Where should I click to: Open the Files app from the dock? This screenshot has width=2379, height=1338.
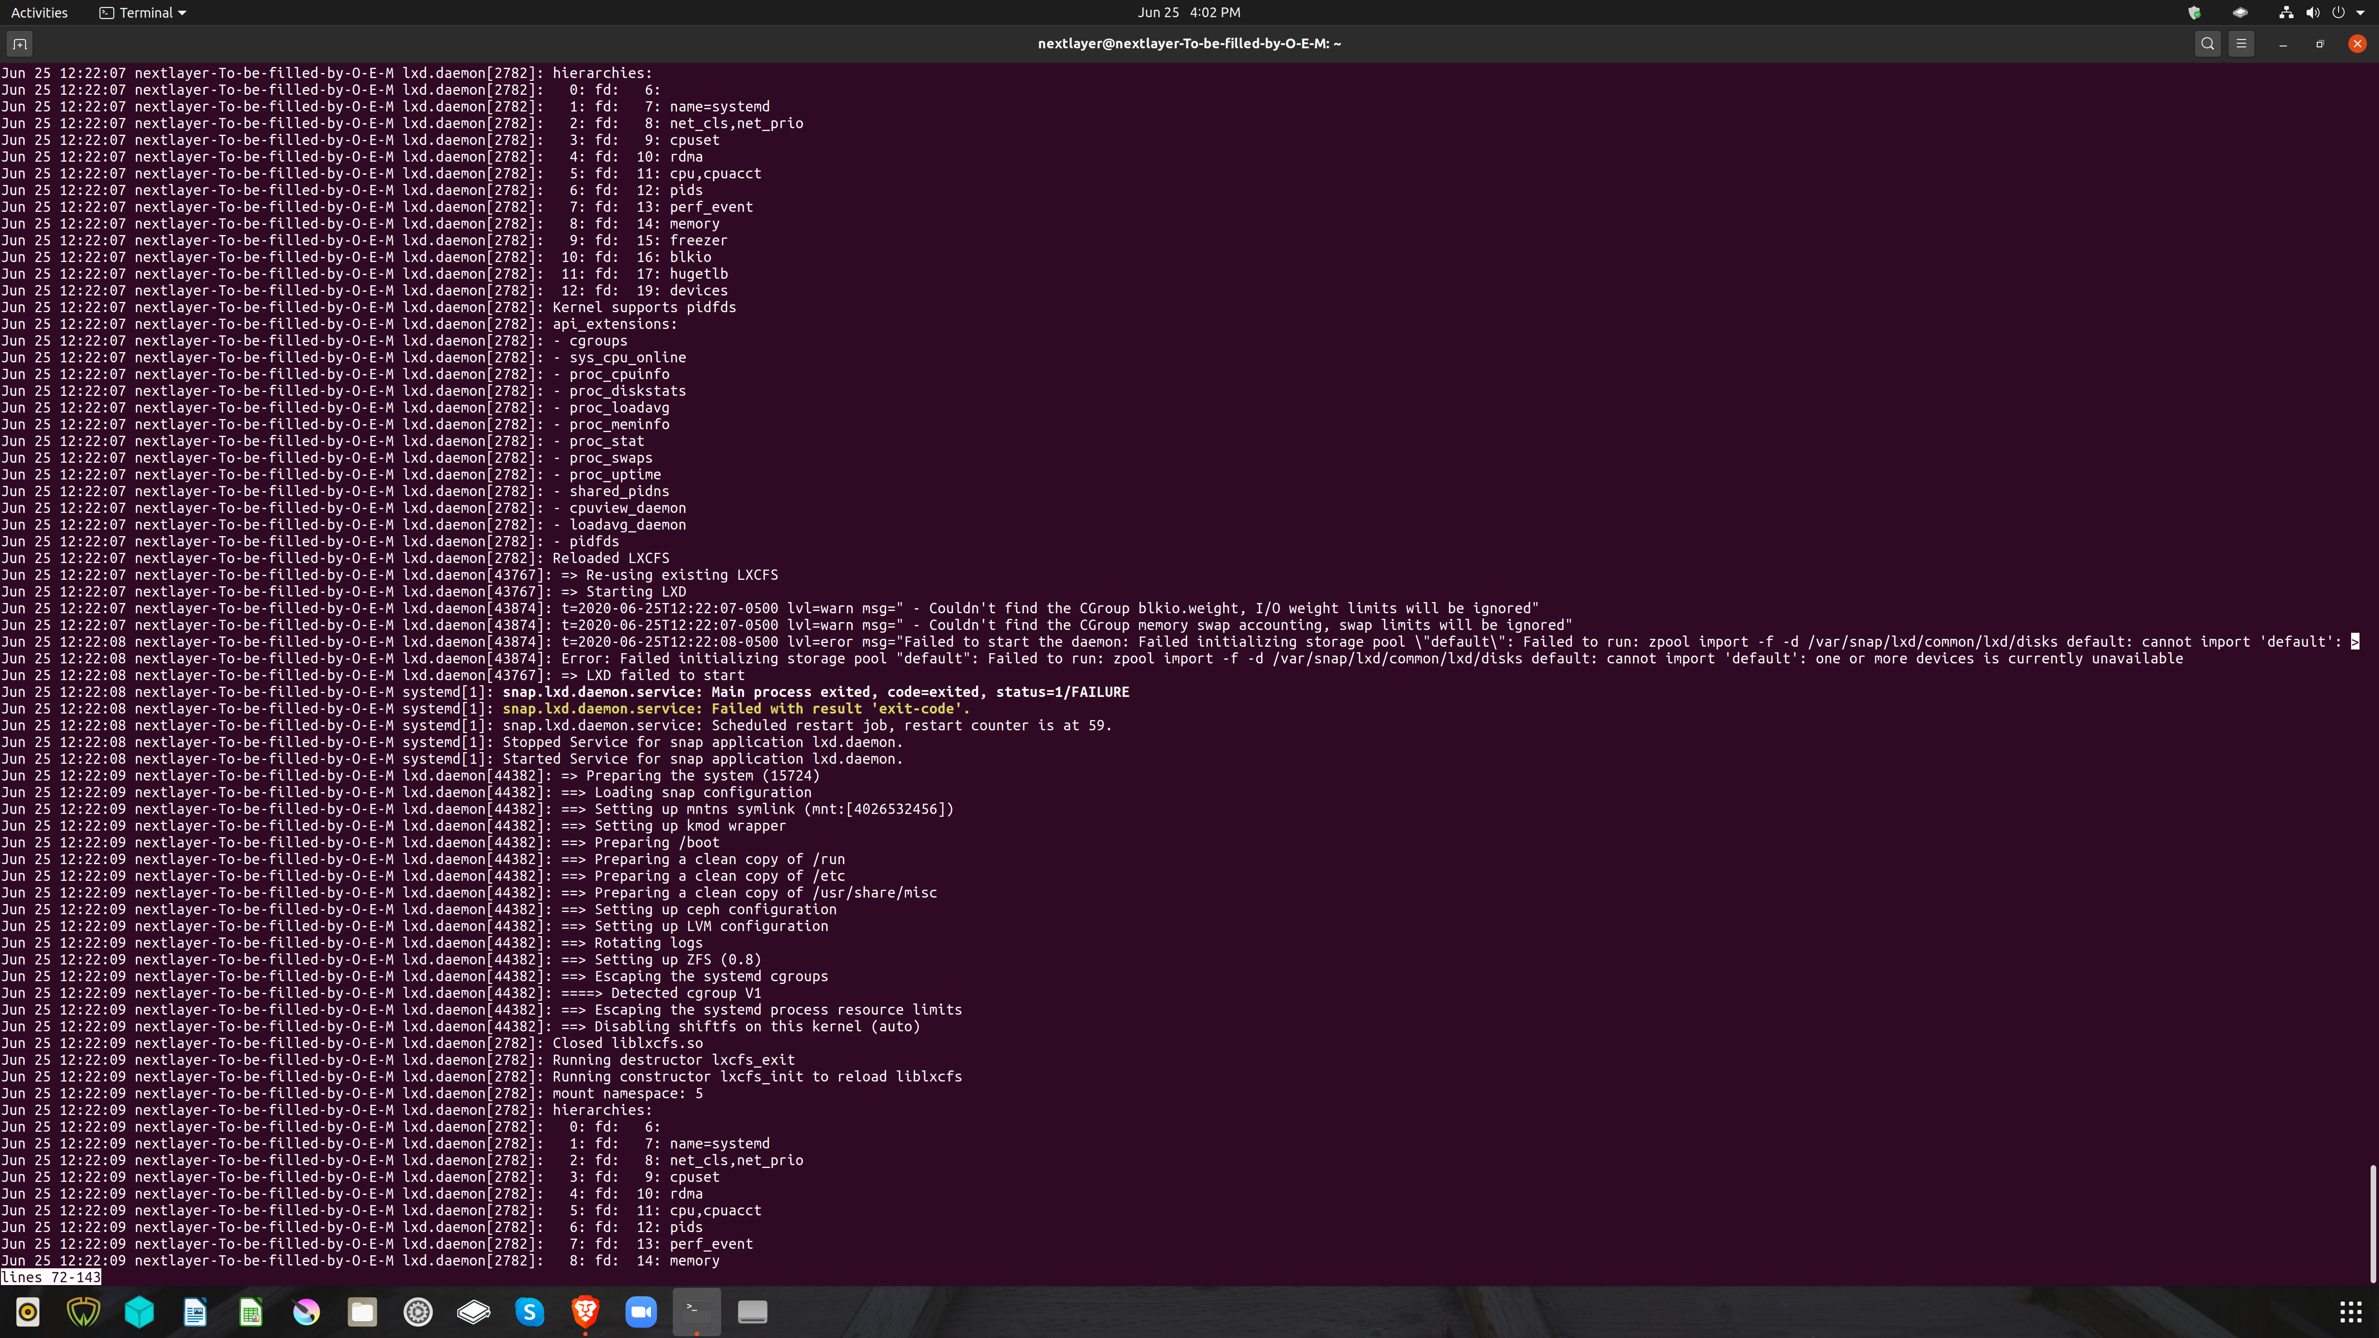[x=362, y=1312]
